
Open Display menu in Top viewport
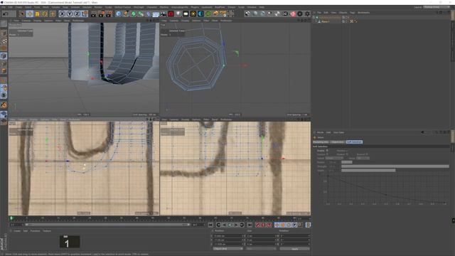(x=185, y=21)
